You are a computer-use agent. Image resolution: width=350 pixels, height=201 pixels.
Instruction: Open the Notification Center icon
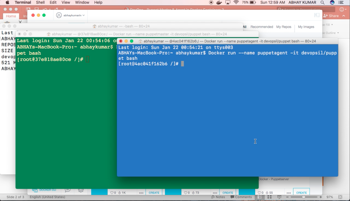tap(341, 2)
